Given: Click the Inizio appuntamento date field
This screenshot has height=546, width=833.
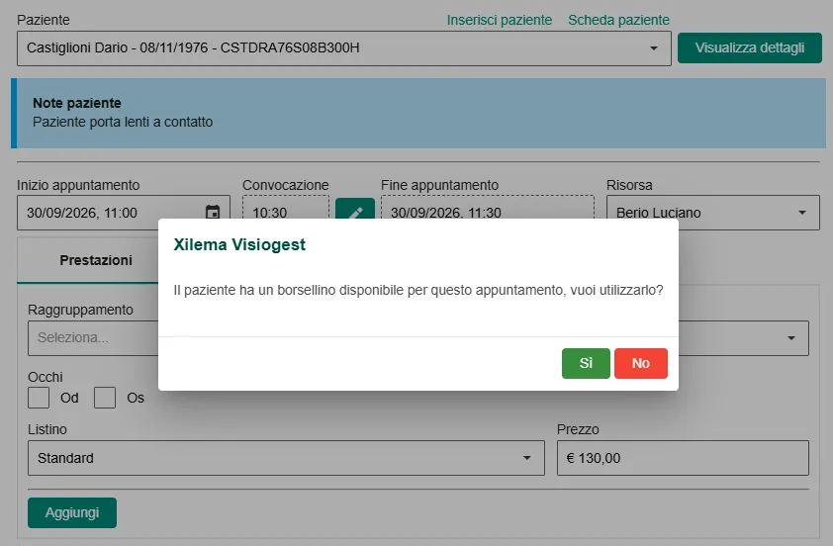Looking at the screenshot, I should (x=124, y=213).
